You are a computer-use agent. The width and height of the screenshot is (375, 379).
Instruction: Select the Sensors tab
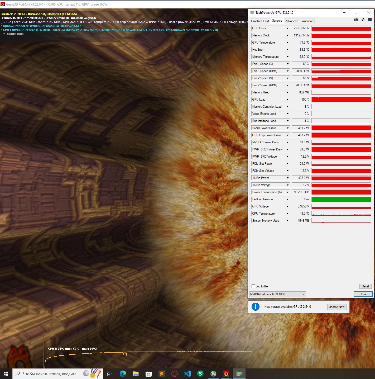pos(277,21)
